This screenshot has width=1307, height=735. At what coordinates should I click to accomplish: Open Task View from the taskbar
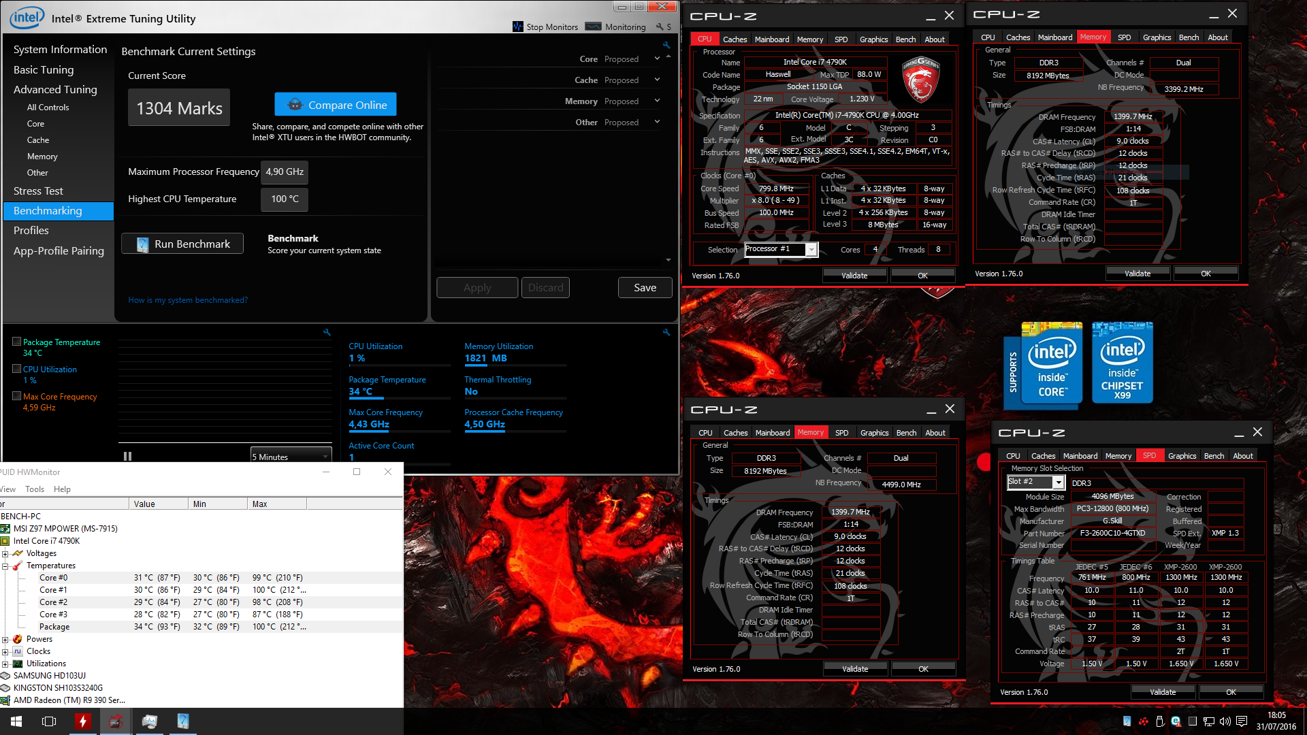tap(49, 721)
